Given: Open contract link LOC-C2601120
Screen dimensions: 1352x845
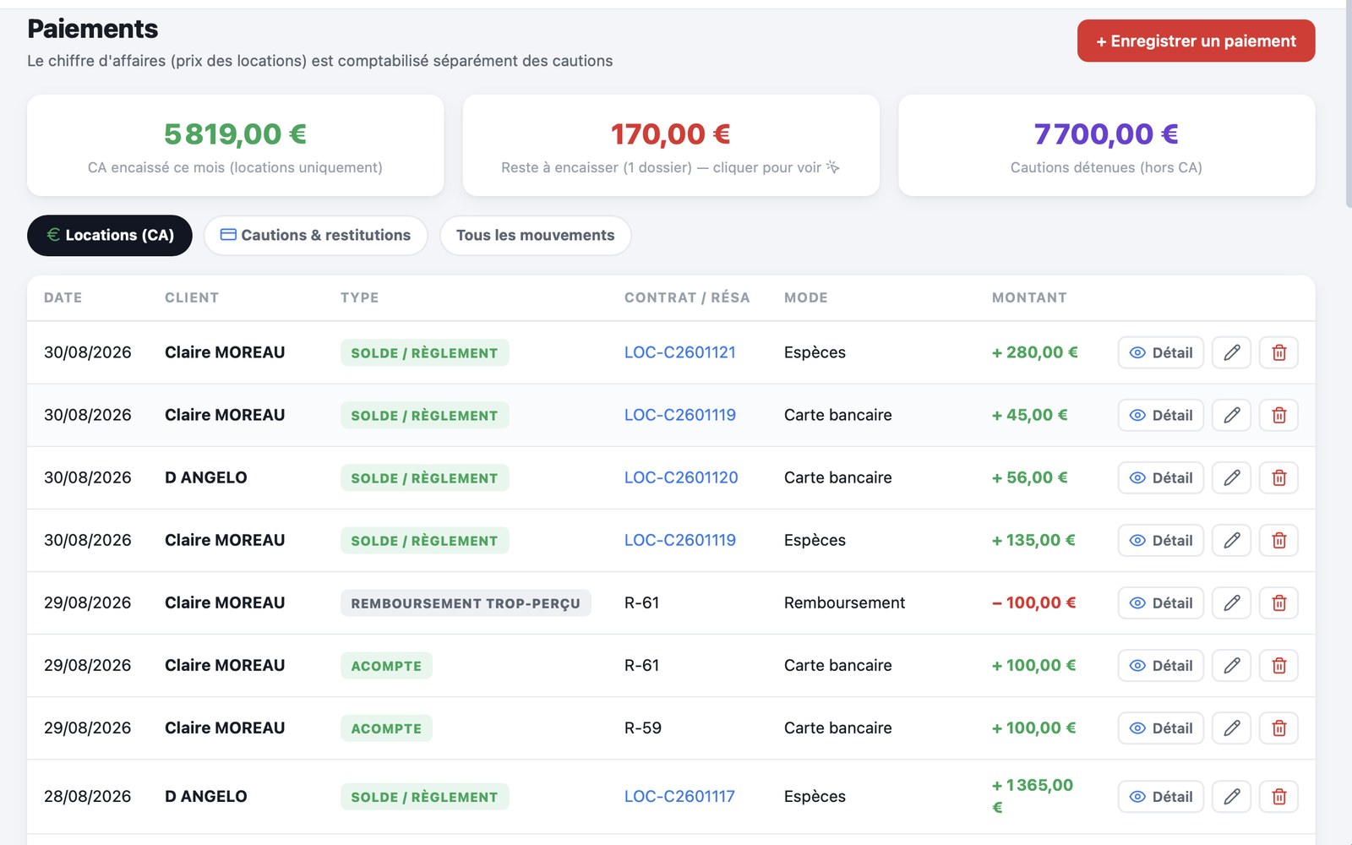Looking at the screenshot, I should (x=681, y=477).
